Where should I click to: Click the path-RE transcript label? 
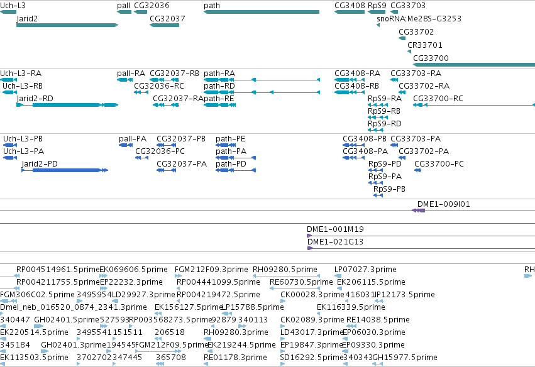click(219, 99)
